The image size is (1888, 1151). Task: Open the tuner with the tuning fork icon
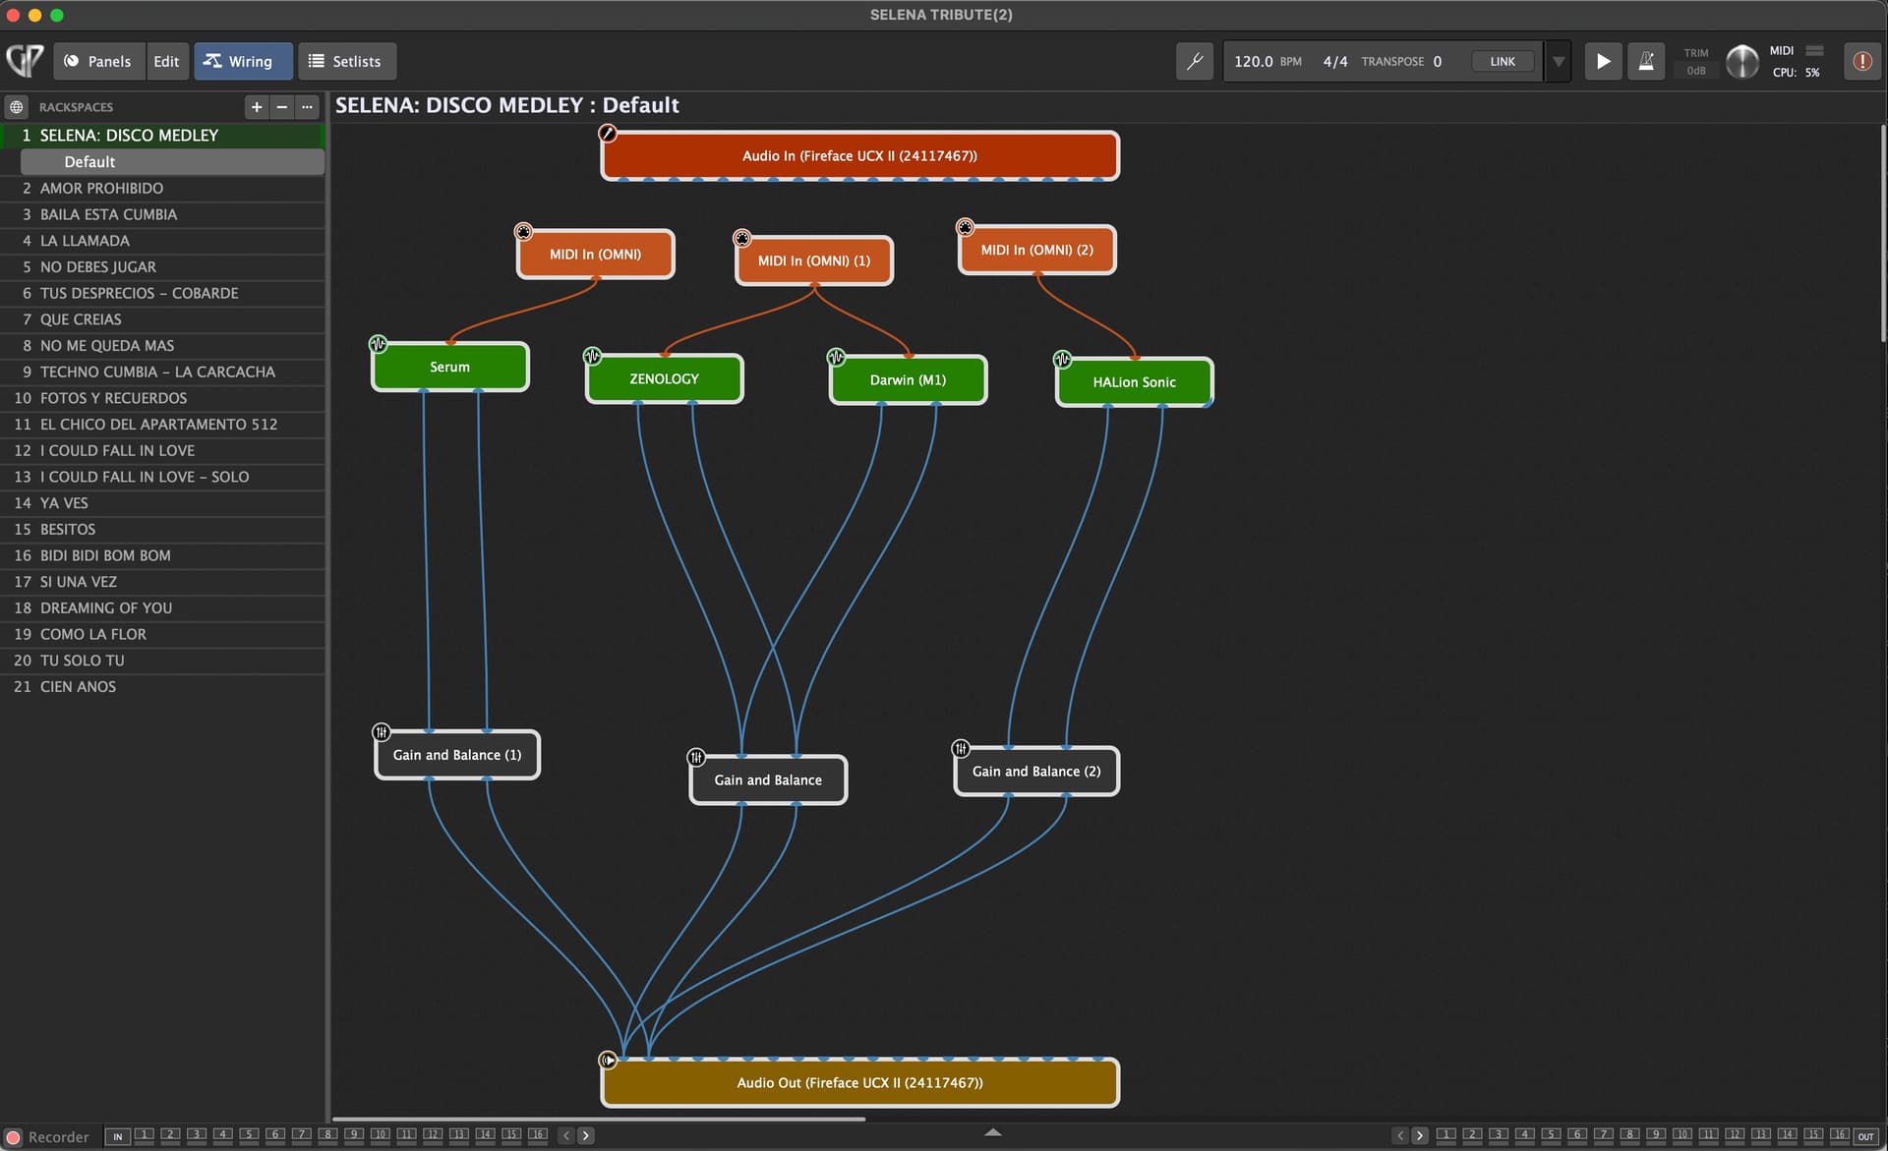tap(1195, 61)
